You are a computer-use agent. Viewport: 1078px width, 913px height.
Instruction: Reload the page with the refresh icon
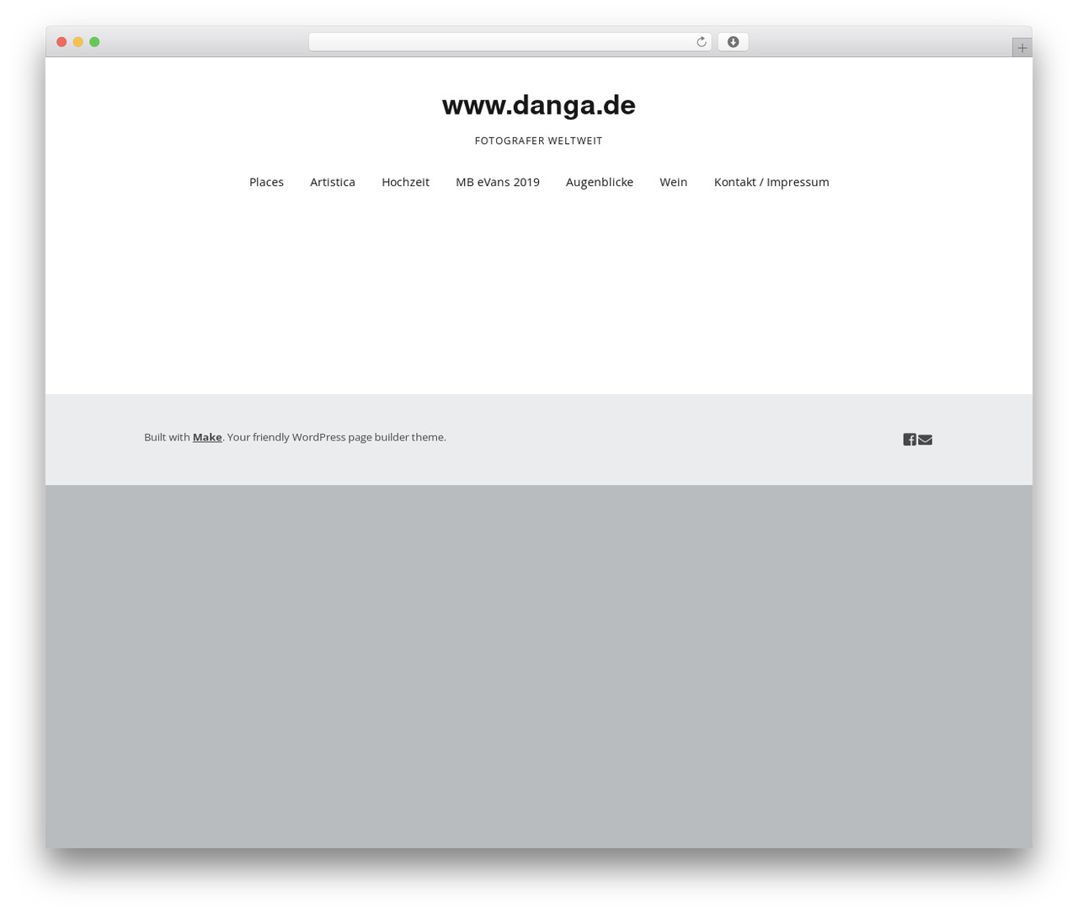(701, 42)
